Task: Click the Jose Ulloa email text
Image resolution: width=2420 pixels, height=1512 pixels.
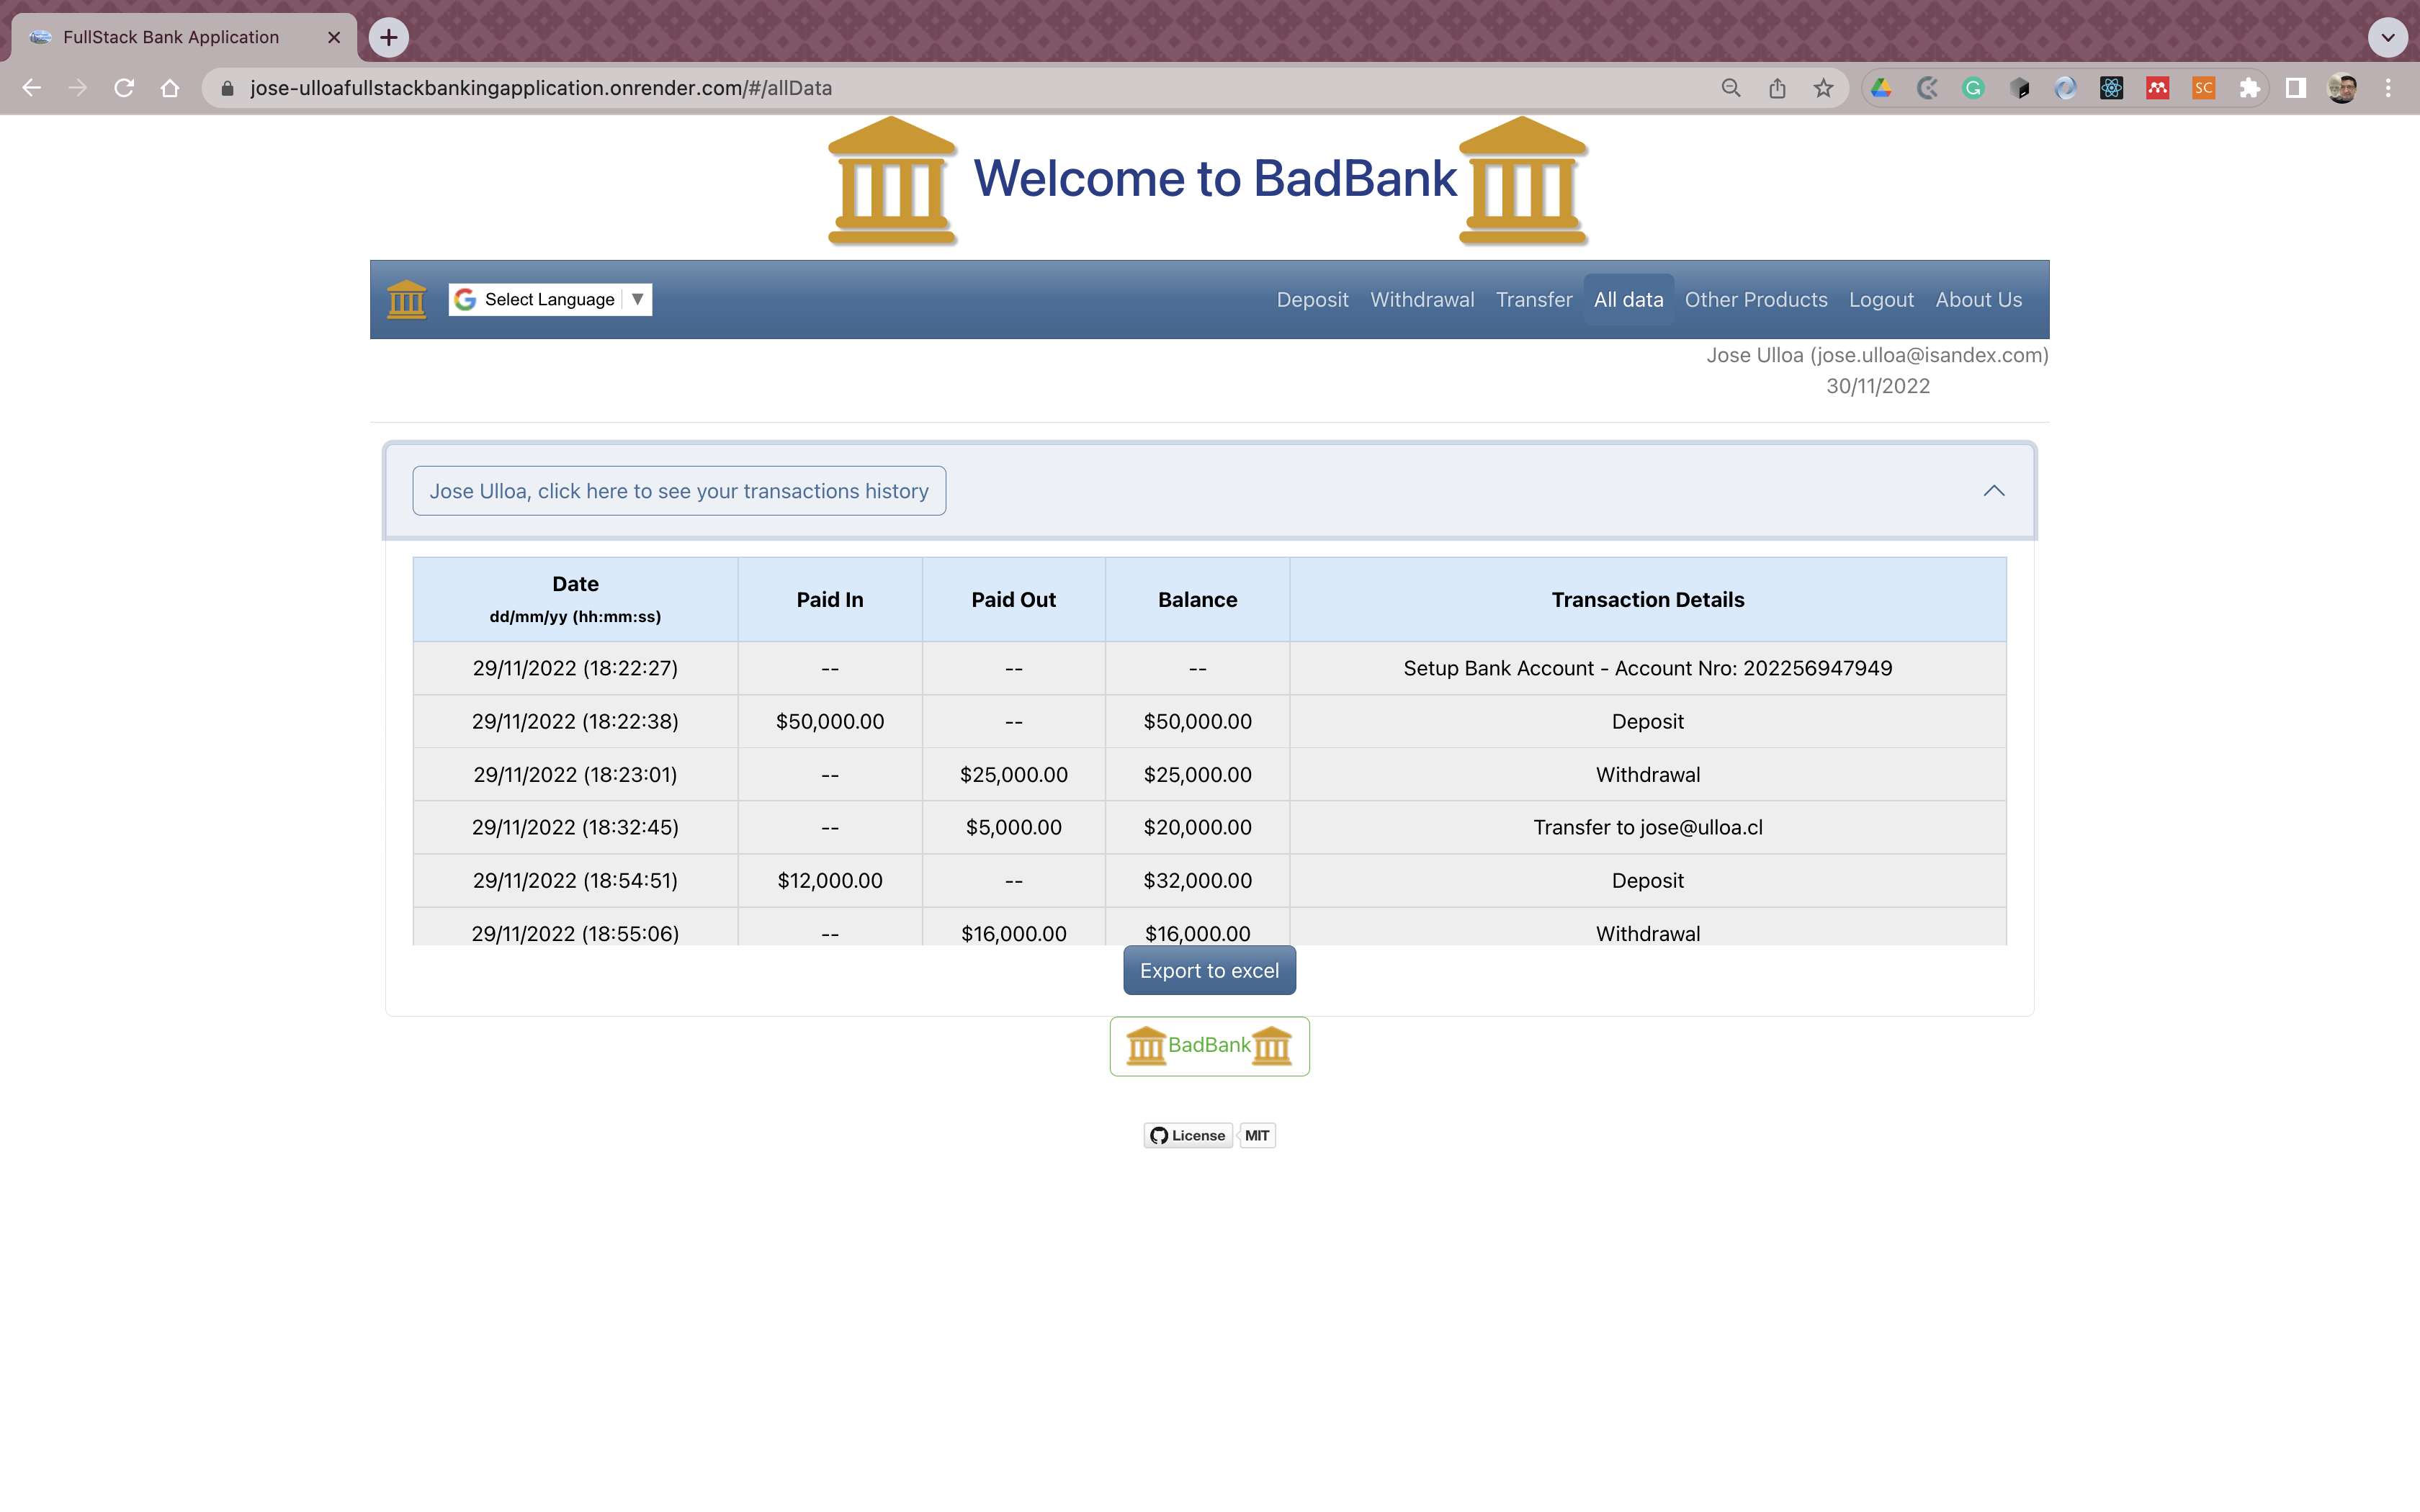Action: point(1877,355)
